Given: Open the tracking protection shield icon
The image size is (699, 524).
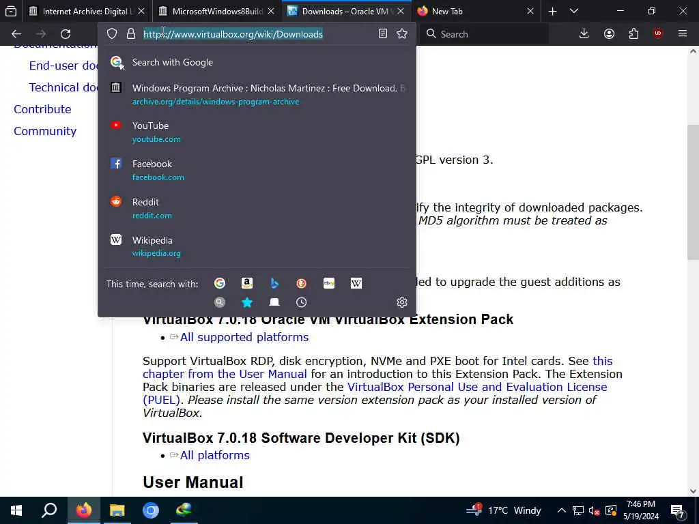Looking at the screenshot, I should pos(112,34).
